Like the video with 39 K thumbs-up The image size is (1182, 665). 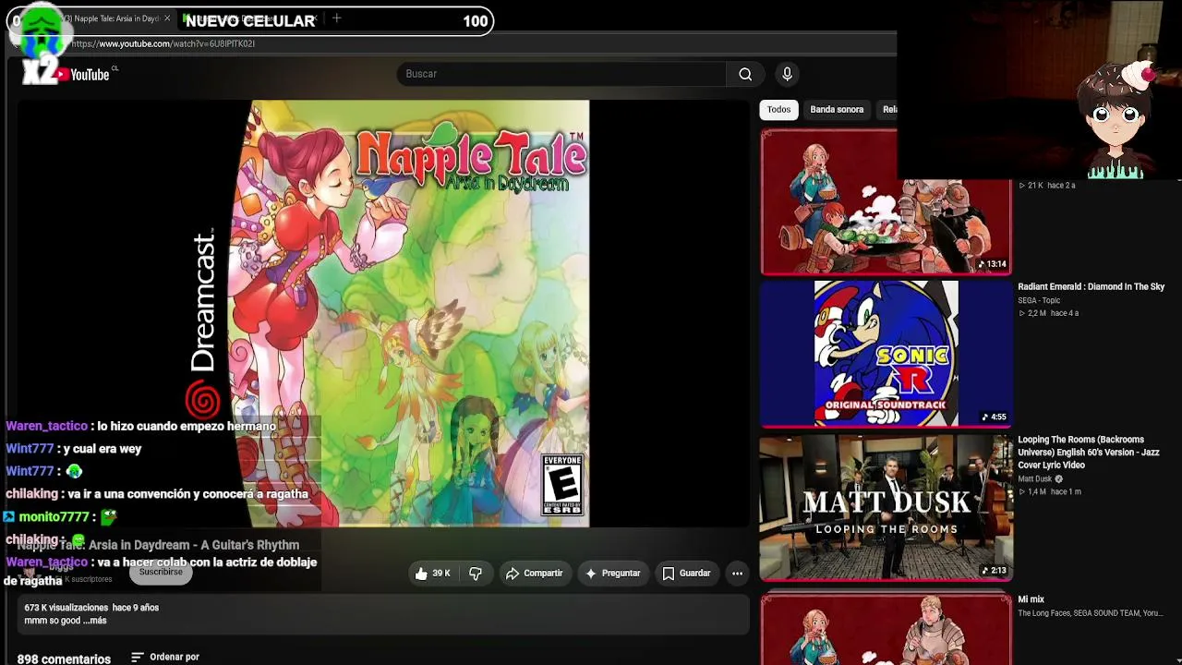coord(432,574)
